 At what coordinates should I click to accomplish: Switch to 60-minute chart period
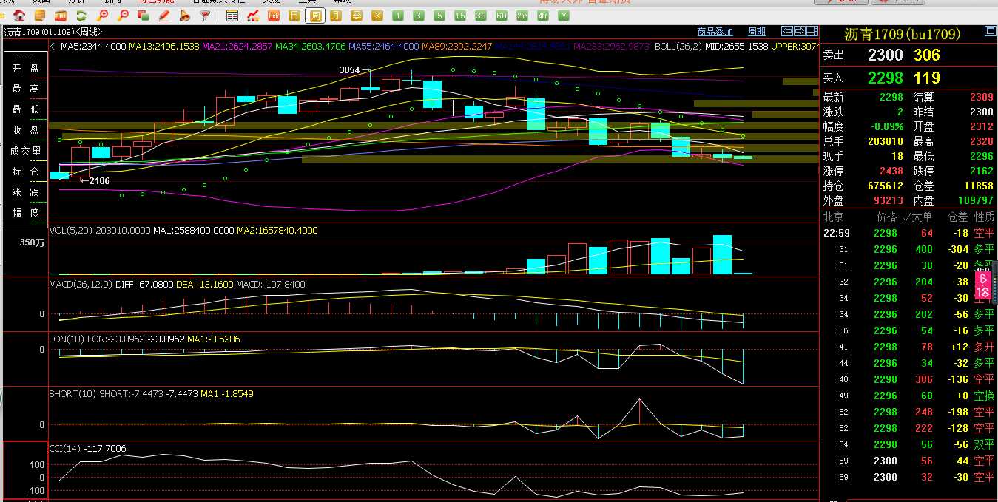(502, 15)
